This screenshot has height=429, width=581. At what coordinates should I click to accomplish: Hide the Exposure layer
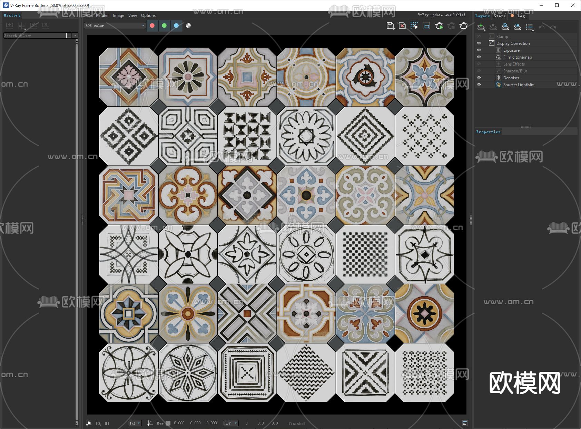(479, 50)
